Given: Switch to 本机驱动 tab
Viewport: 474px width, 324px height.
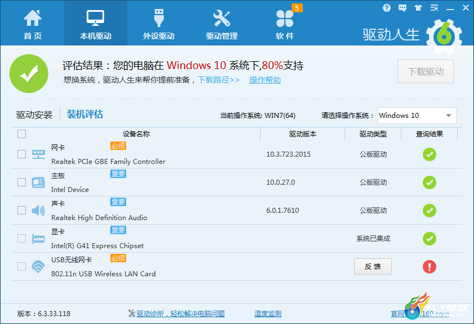Looking at the screenshot, I should 96,24.
